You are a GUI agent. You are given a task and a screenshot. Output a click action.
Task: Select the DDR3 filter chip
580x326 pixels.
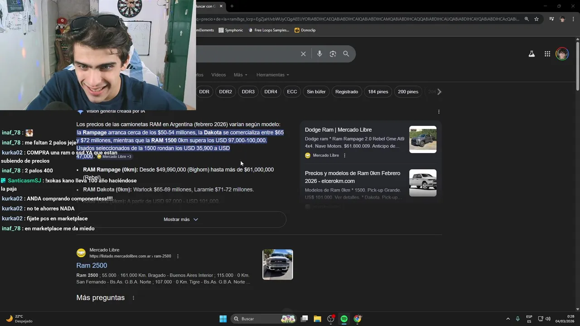tap(248, 91)
